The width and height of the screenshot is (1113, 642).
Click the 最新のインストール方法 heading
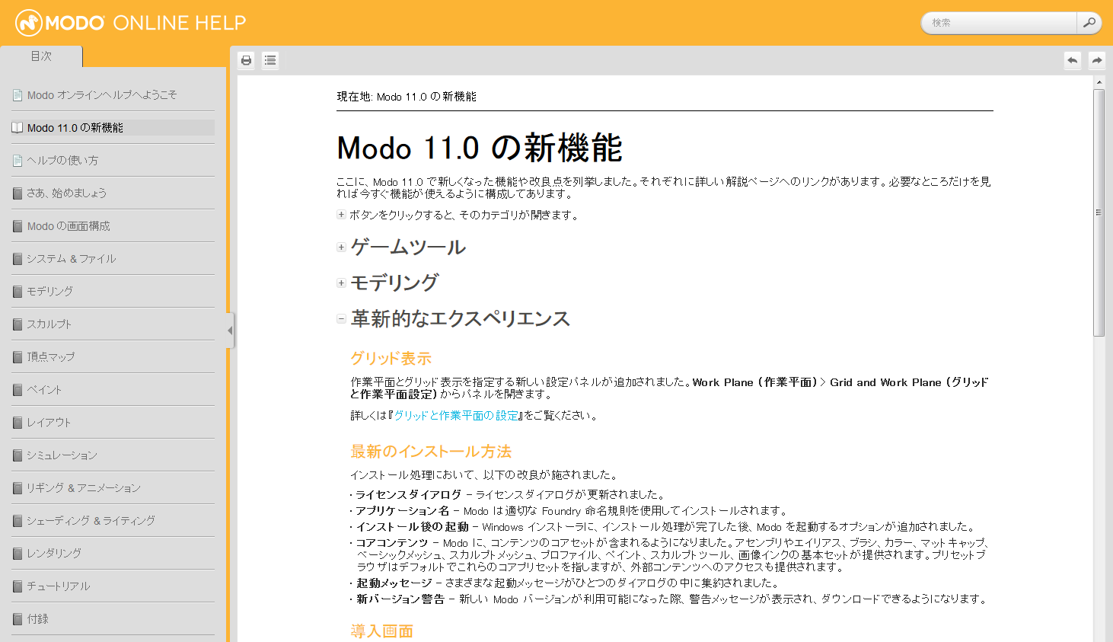[x=431, y=452]
